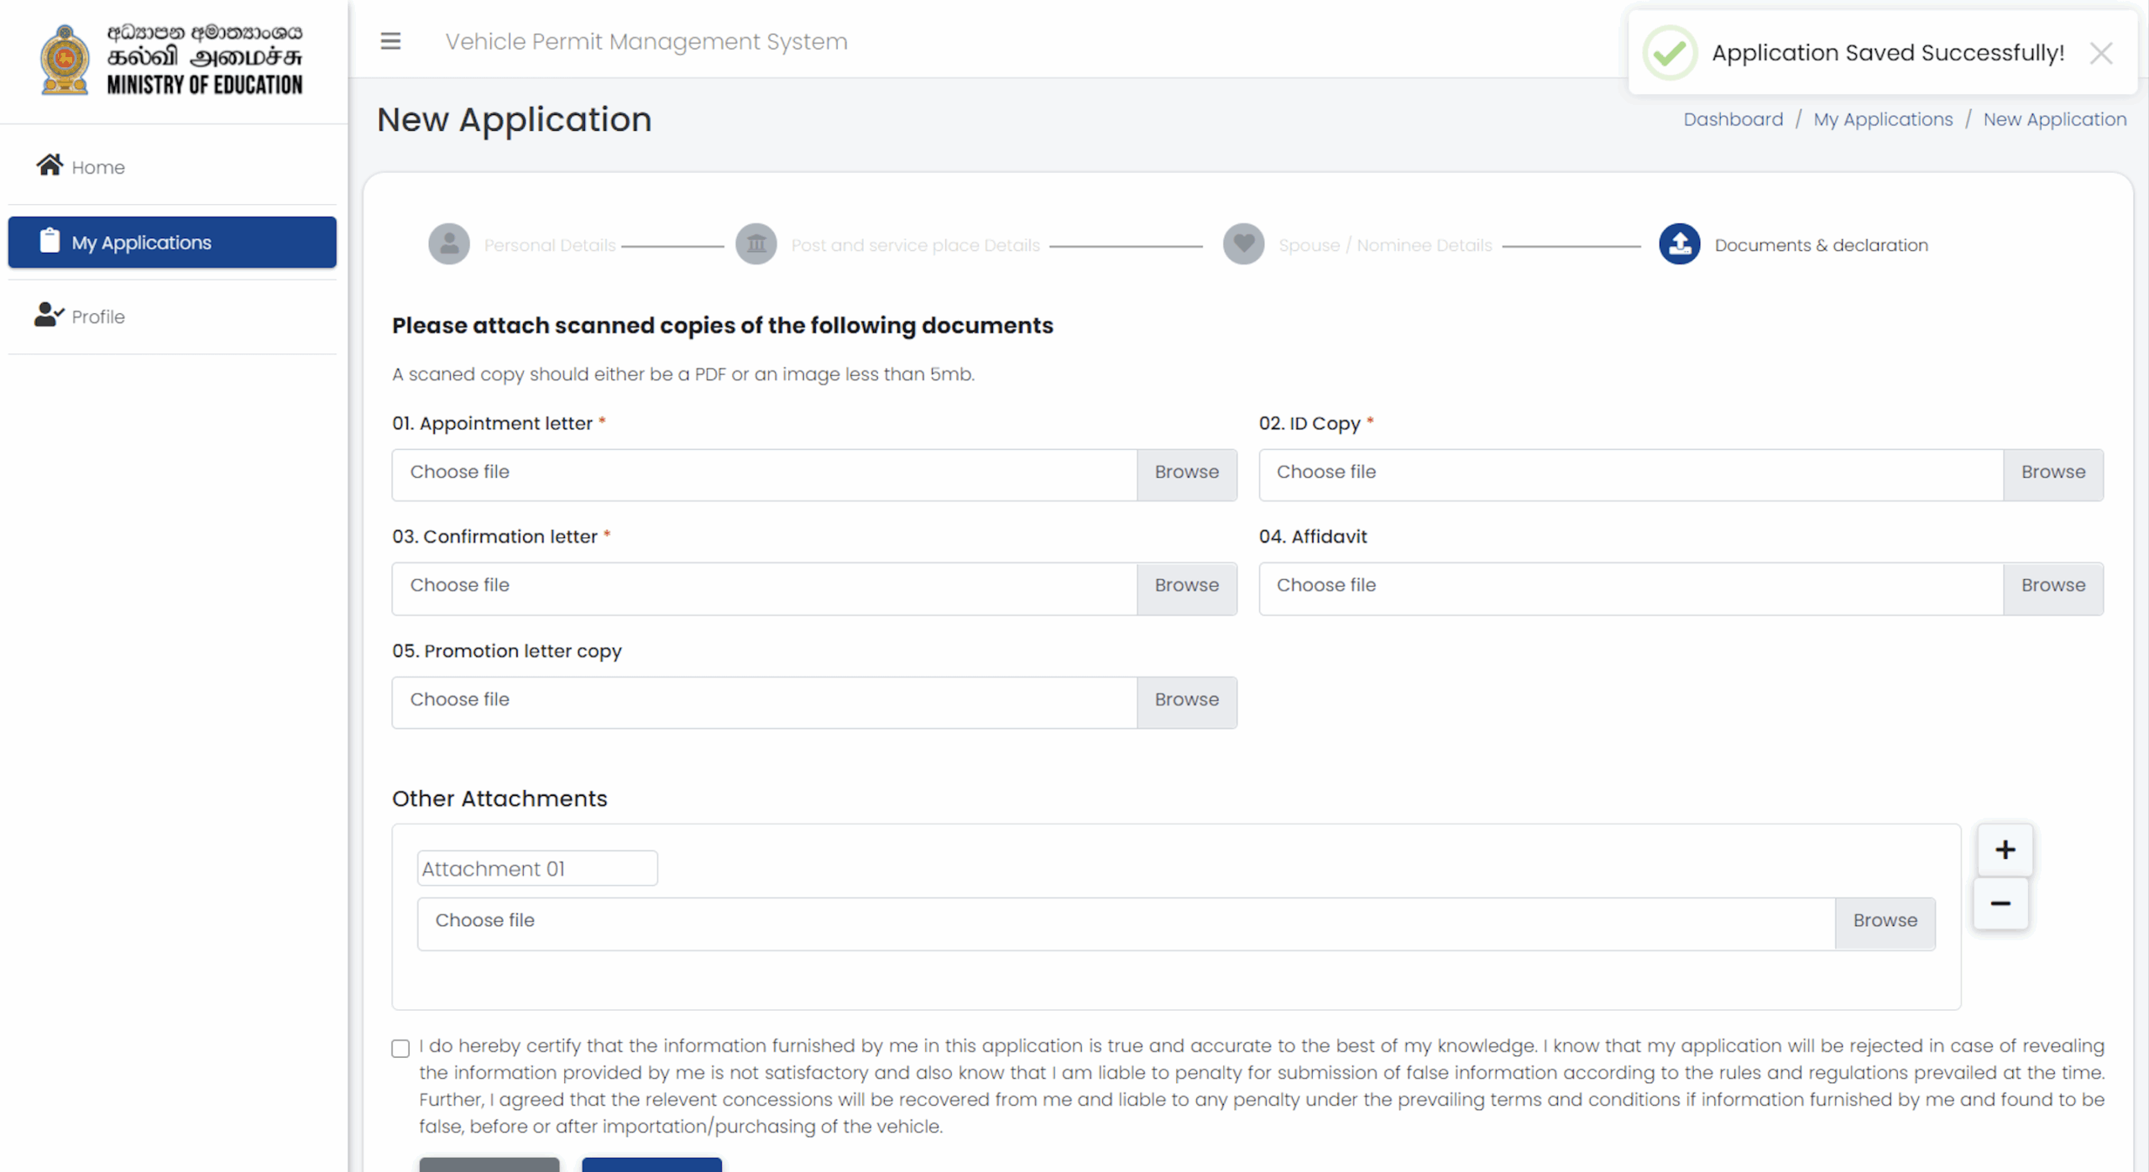Dismiss the Application Saved Successfully notification
Screen dimensions: 2149x1172
pos(2101,54)
